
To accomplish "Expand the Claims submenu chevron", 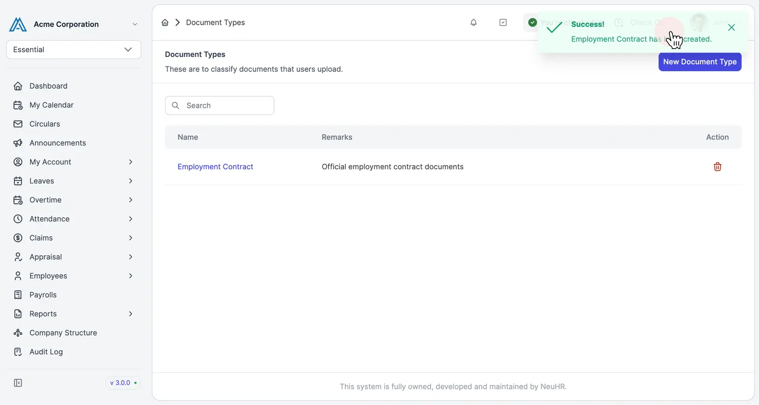I will (x=131, y=238).
